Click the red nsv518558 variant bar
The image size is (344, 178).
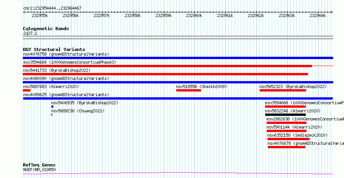(x=189, y=90)
